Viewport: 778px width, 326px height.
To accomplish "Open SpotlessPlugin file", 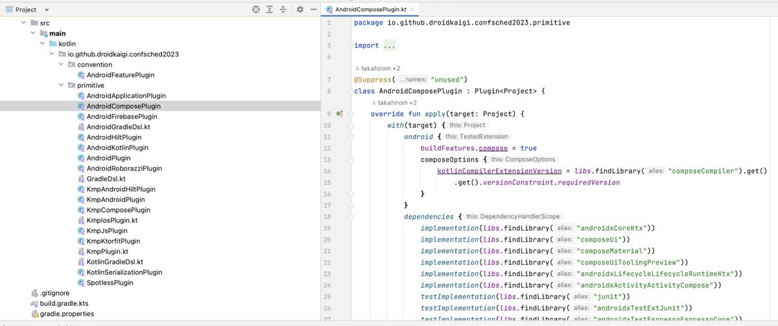I will coord(105,283).
